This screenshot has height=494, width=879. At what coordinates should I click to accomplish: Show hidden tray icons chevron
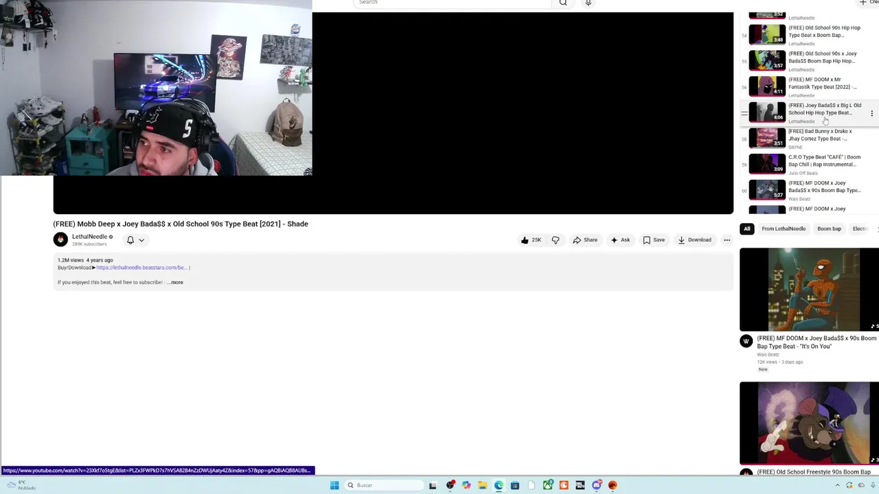click(837, 485)
